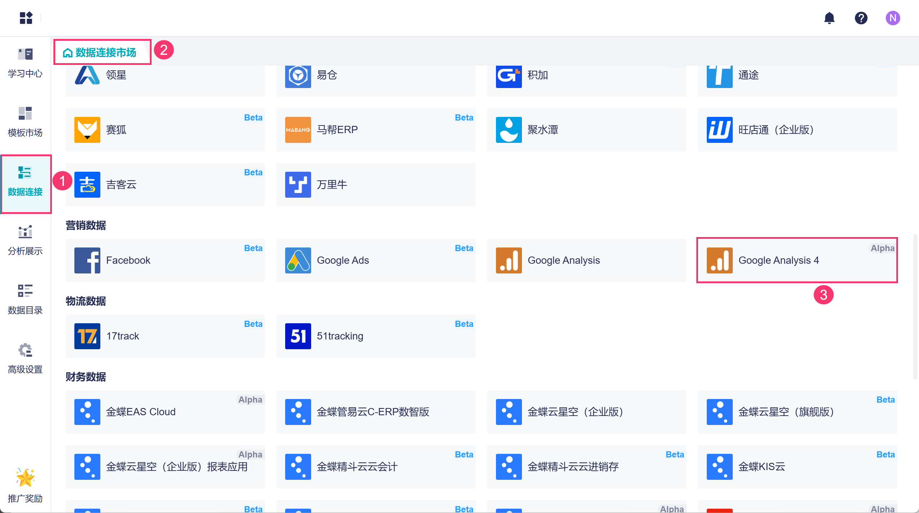Select the 赛狐 connector label
The width and height of the screenshot is (919, 513).
coord(116,130)
